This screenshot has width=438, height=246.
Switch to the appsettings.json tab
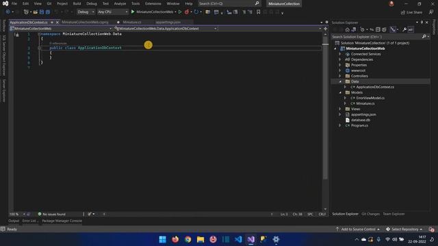[168, 23]
